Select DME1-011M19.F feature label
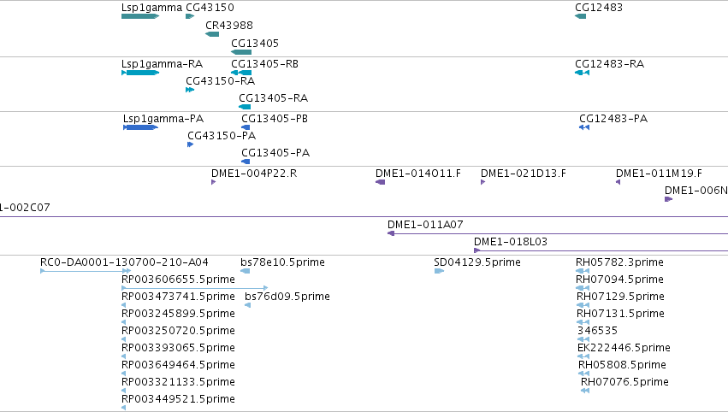Image resolution: width=728 pixels, height=412 pixels. click(660, 174)
